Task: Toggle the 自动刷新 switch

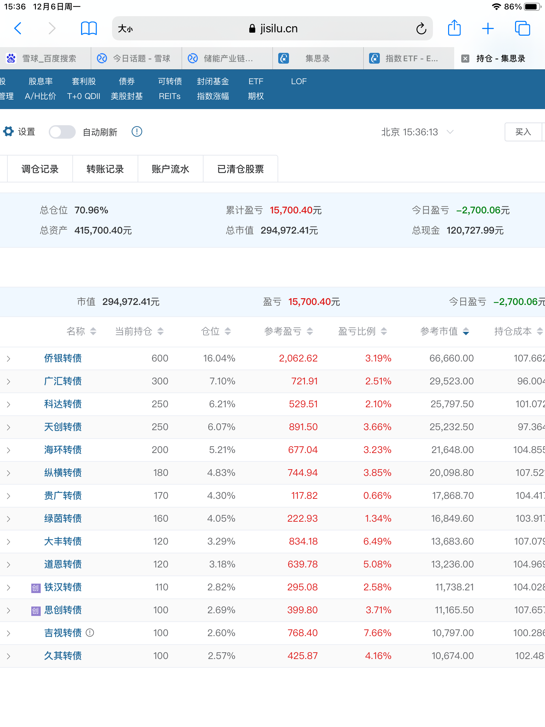Action: [x=62, y=132]
